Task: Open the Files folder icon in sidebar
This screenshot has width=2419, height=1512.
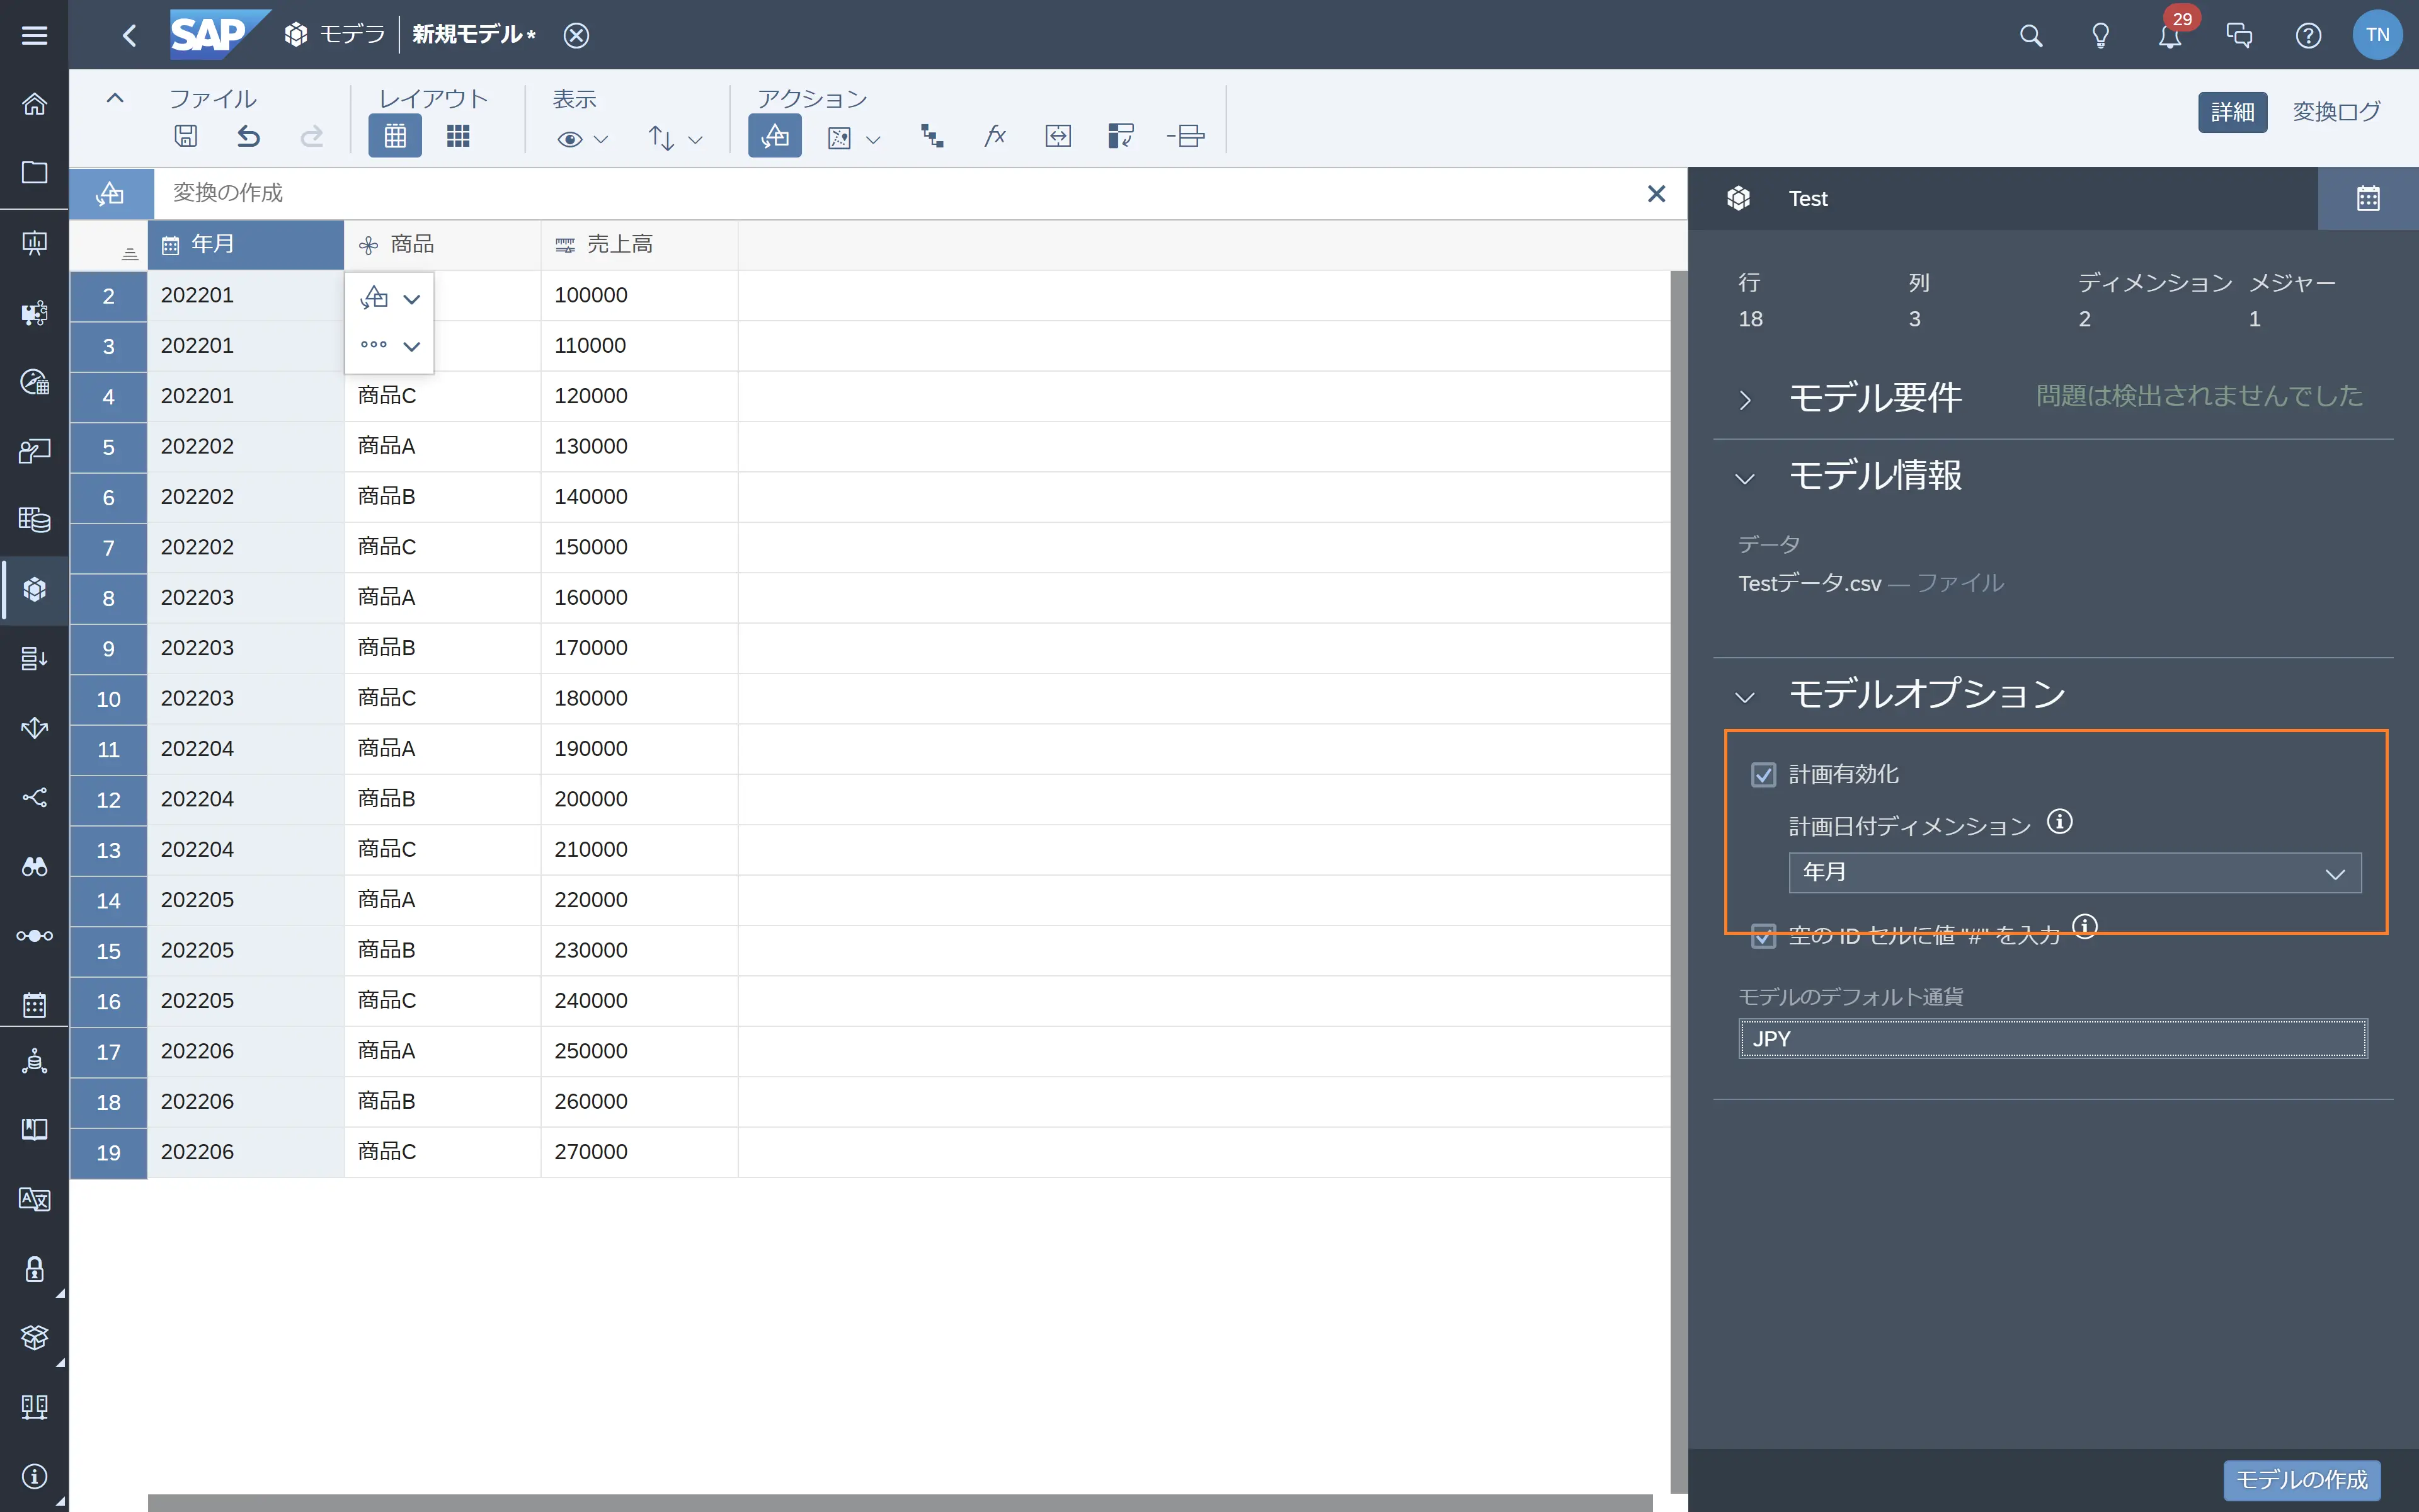Action: coord(34,172)
